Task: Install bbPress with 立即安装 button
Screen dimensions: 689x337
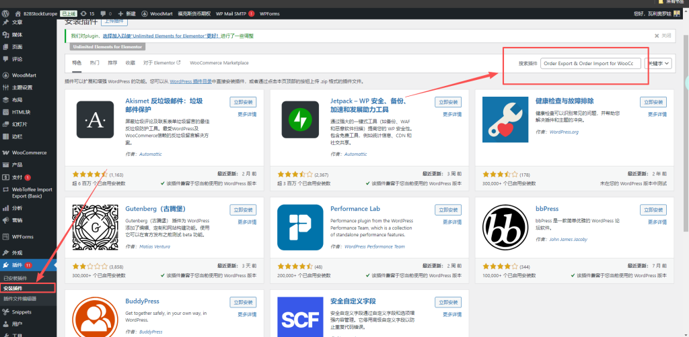Action: 653,209
